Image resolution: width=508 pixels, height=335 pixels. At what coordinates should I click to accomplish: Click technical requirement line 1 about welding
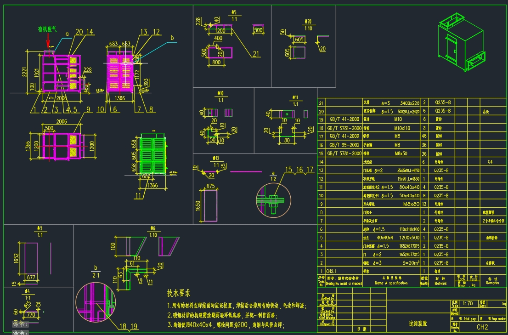(237, 306)
